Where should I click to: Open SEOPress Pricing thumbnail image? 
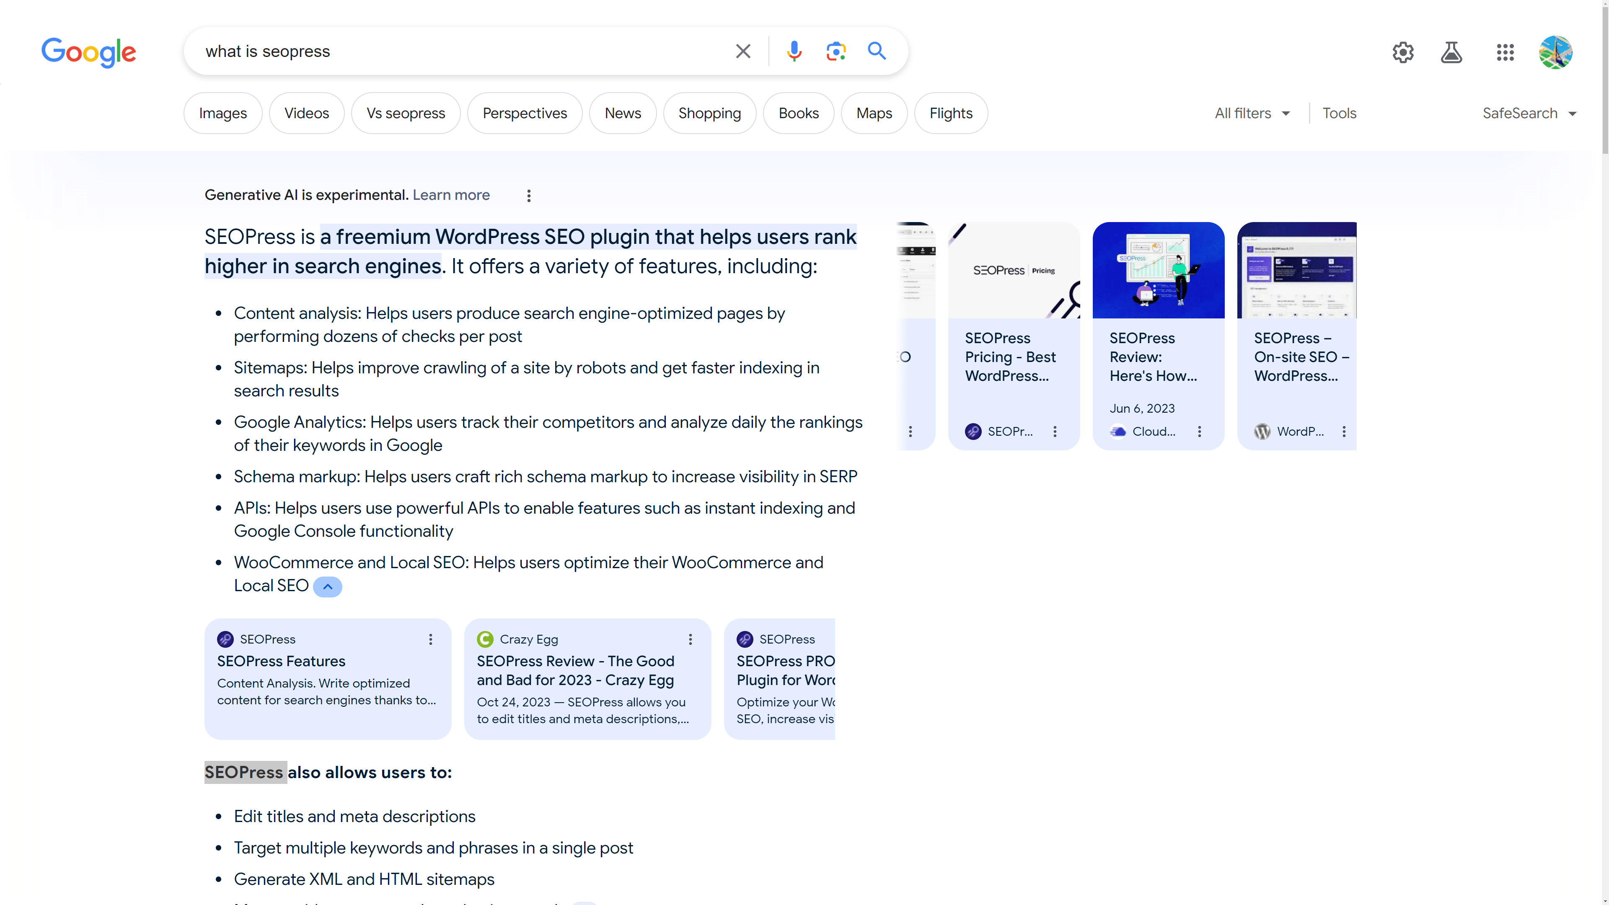(x=1014, y=270)
